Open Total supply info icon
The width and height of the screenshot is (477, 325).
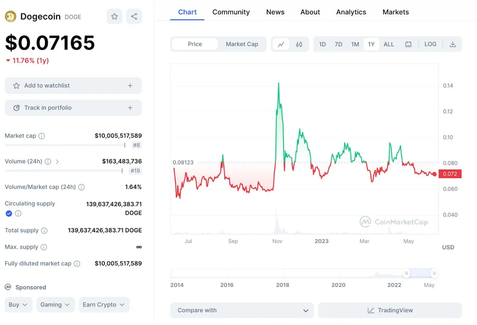point(45,231)
